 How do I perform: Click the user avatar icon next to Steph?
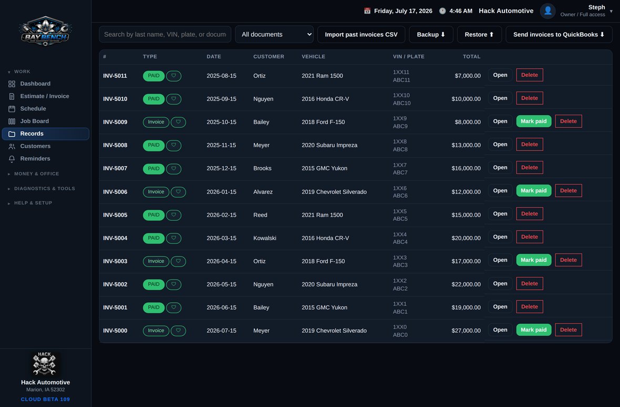coord(547,11)
